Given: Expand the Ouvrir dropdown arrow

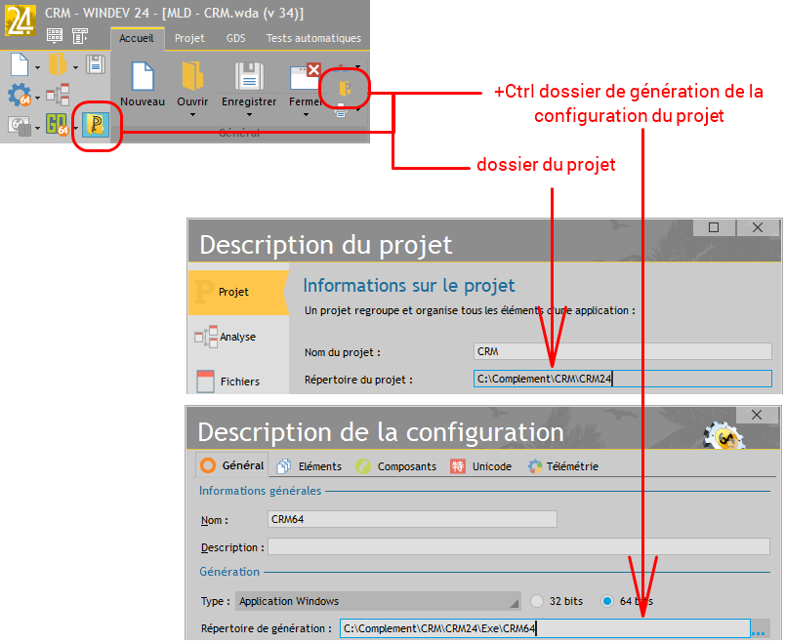Looking at the screenshot, I should click(192, 114).
